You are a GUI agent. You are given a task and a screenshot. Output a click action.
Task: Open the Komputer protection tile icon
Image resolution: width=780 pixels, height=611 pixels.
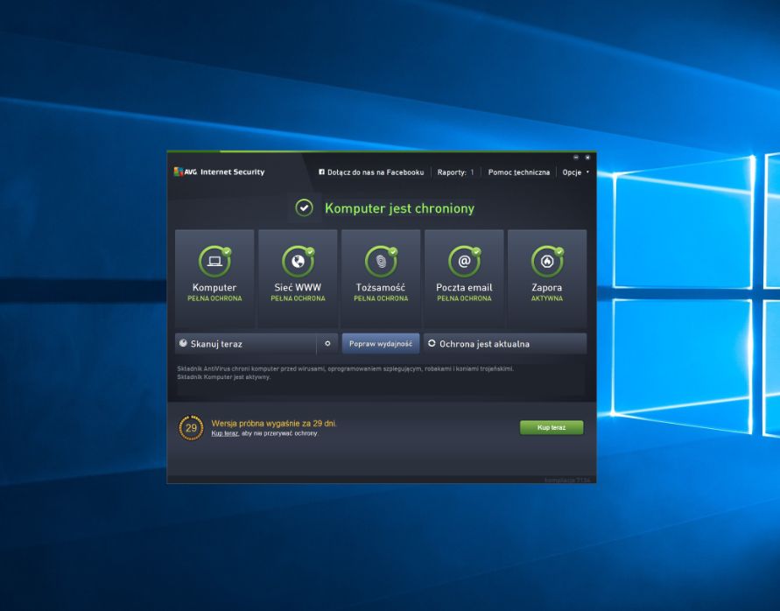coord(214,261)
